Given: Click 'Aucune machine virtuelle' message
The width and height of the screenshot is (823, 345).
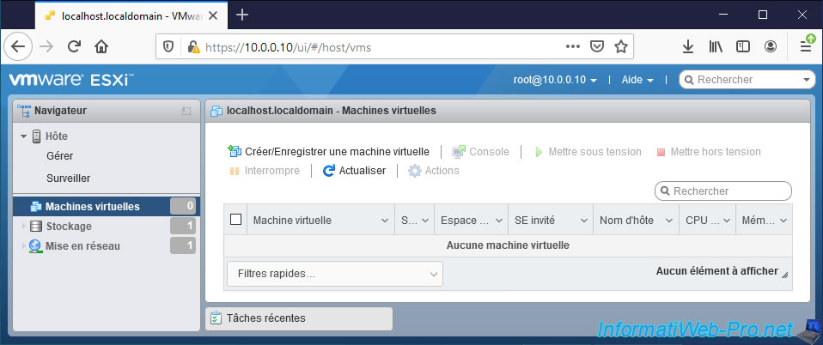Looking at the screenshot, I should (508, 245).
